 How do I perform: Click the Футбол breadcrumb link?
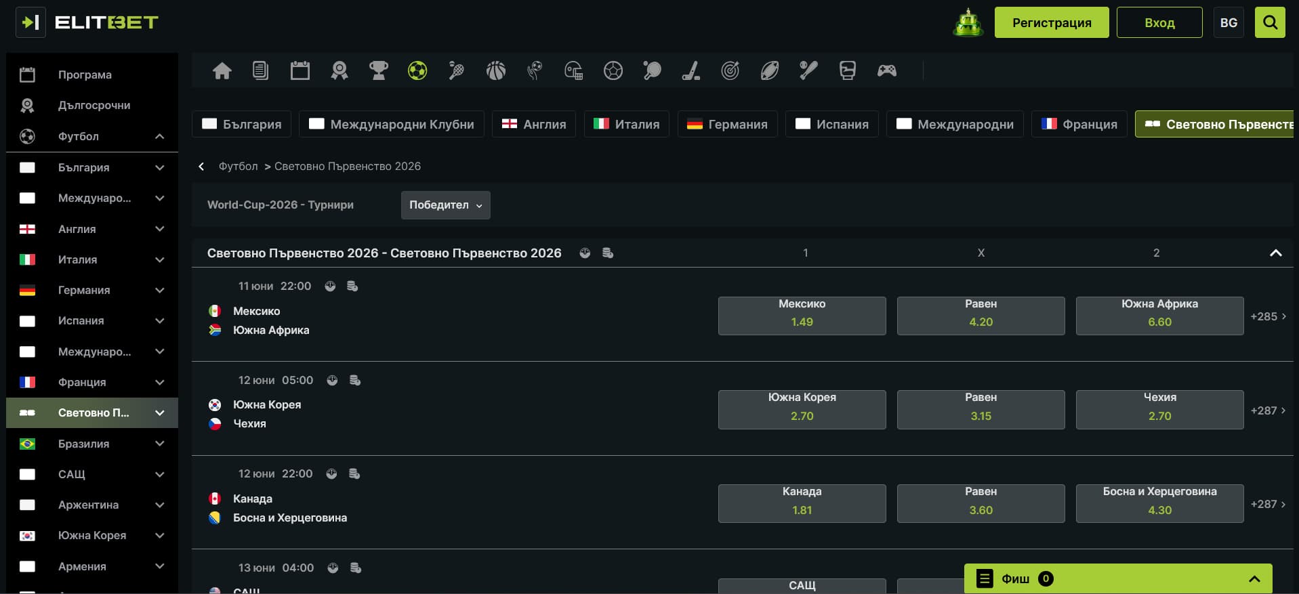tap(238, 167)
